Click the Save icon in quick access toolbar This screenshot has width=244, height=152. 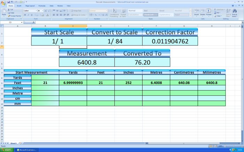click(x=8, y=2)
